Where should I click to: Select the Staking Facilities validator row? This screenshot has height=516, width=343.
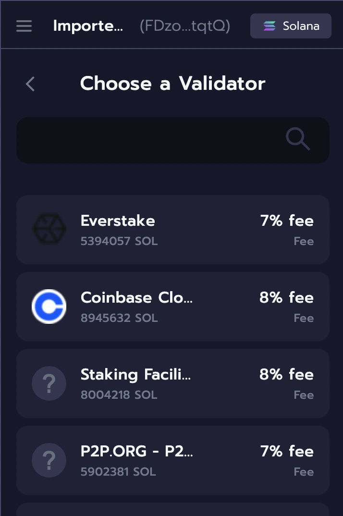point(172,383)
